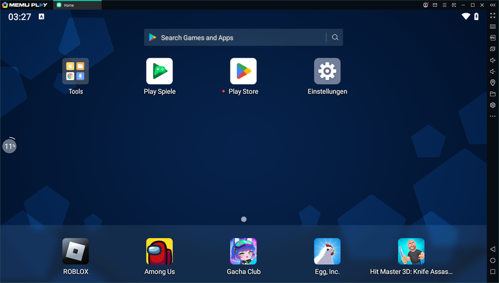Launch Hit Master 3D knife game

pyautogui.click(x=411, y=251)
